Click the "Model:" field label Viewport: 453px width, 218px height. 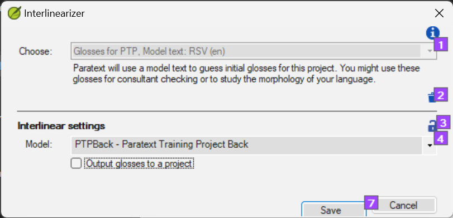pos(39,144)
